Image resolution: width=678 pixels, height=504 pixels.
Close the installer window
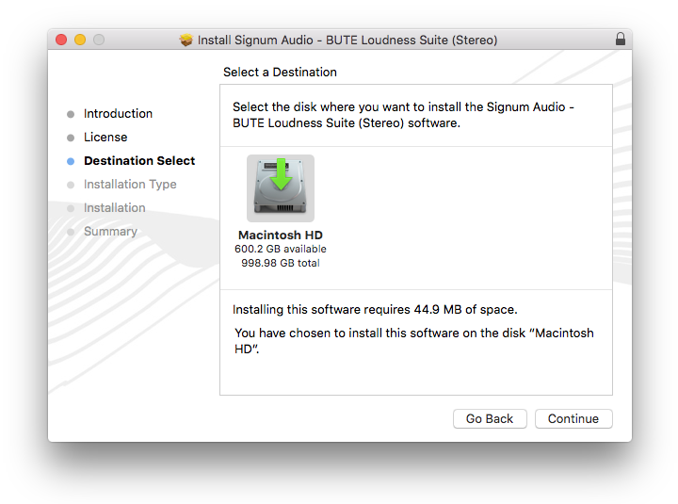tap(62, 40)
